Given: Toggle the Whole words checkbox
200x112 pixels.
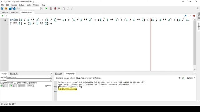Looking at the screenshot, I should pyautogui.click(x=15, y=83).
